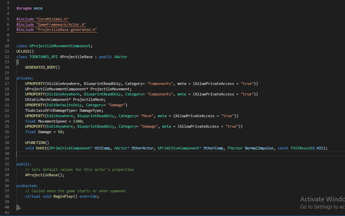Place cursor on empty line 30
The width and height of the screenshot is (345, 216).
point(102,154)
